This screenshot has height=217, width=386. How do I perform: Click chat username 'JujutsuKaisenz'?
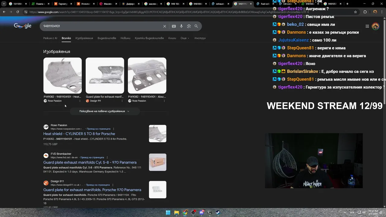[293, 40]
